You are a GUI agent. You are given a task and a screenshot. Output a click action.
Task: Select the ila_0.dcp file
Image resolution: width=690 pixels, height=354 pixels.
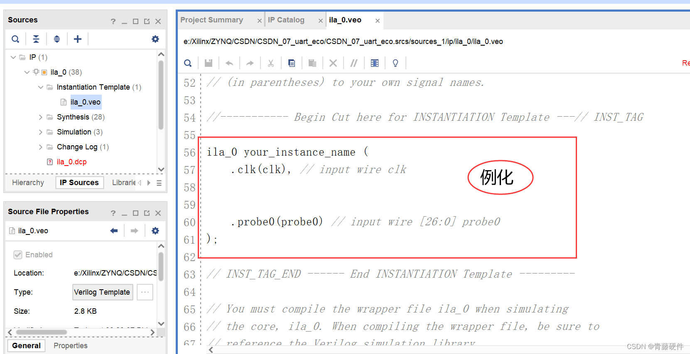click(72, 162)
